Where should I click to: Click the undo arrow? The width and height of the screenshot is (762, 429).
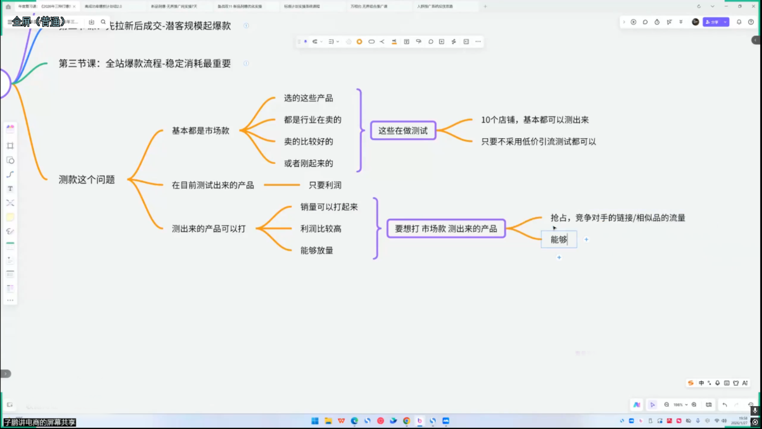725,405
